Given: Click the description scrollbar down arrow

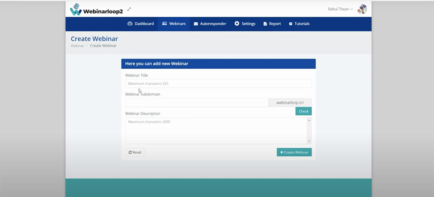Looking at the screenshot, I should pos(309,141).
